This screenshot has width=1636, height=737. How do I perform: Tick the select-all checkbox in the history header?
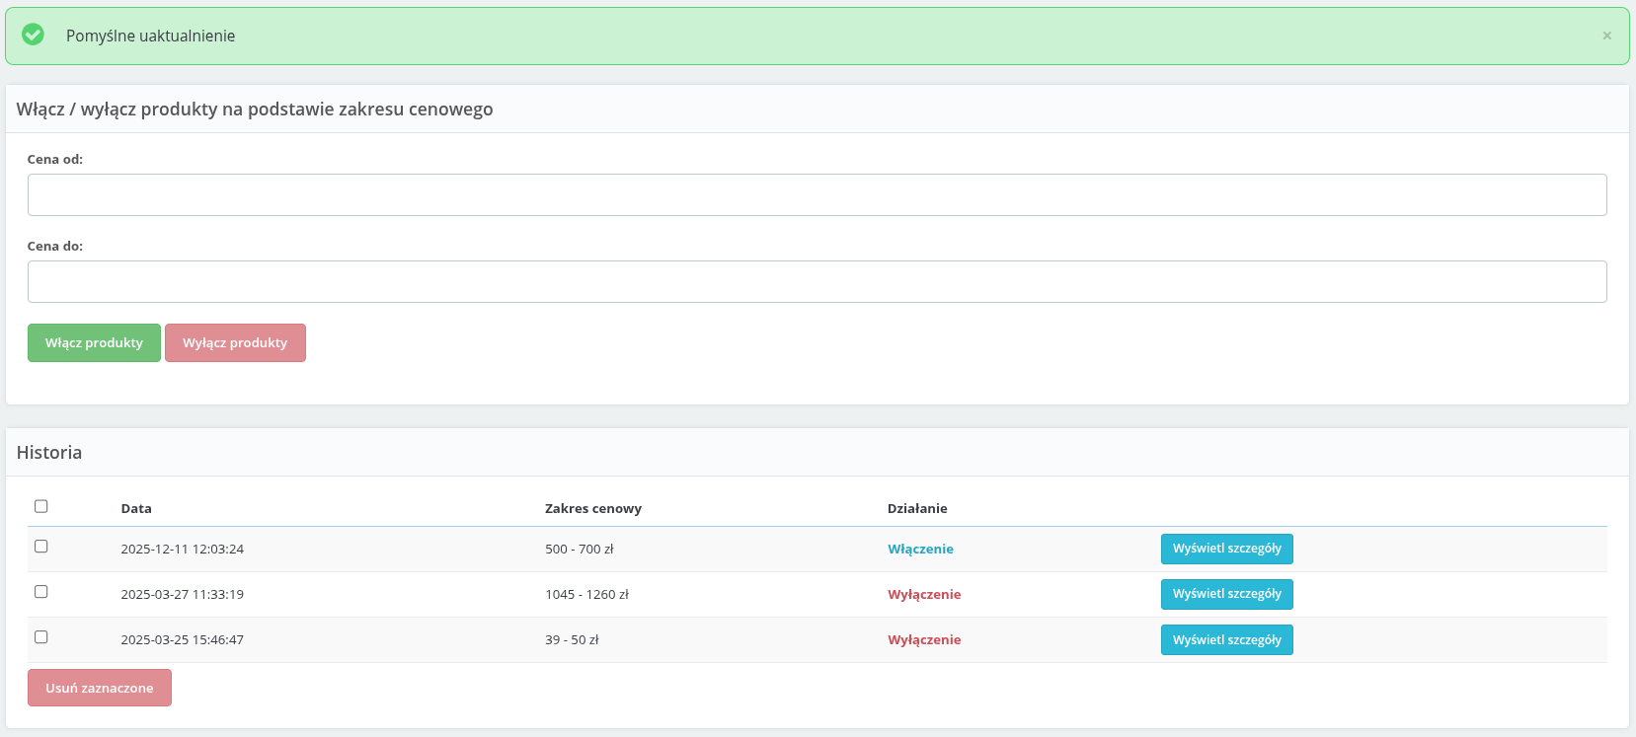click(x=41, y=506)
